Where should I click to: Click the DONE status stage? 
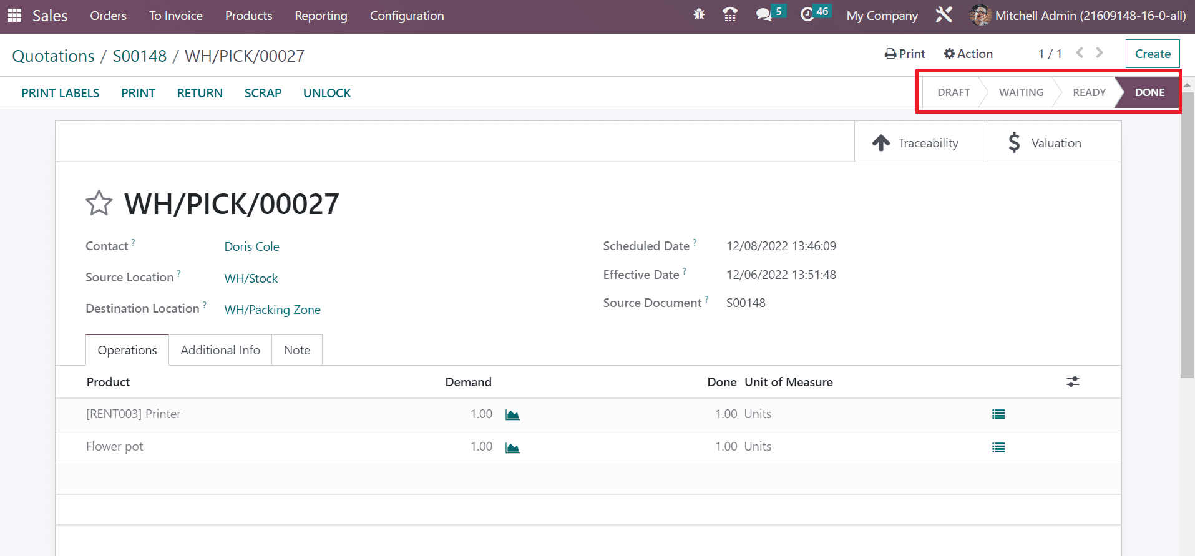1149,92
